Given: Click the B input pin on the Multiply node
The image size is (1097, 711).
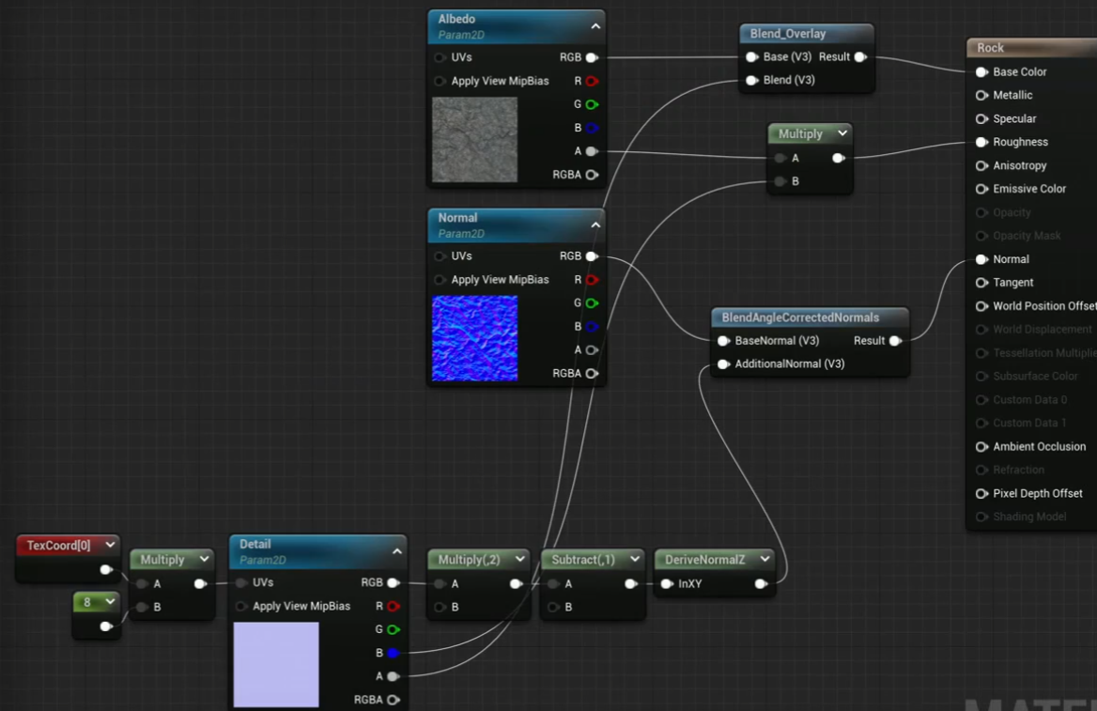Looking at the screenshot, I should (780, 181).
